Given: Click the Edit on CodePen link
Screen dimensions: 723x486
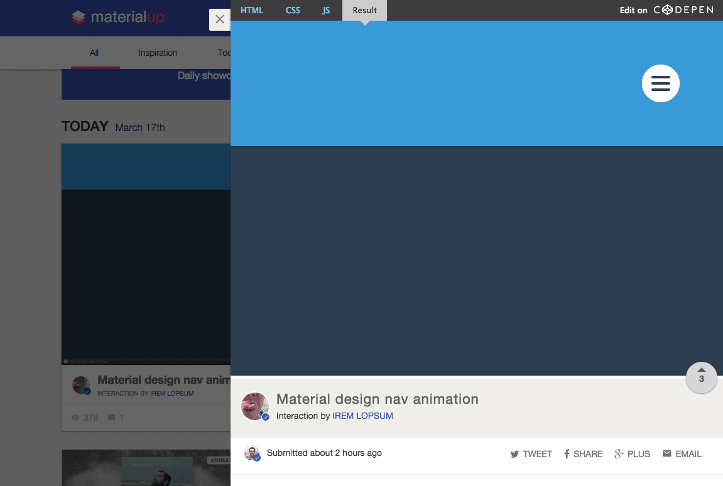Looking at the screenshot, I should coord(633,10).
